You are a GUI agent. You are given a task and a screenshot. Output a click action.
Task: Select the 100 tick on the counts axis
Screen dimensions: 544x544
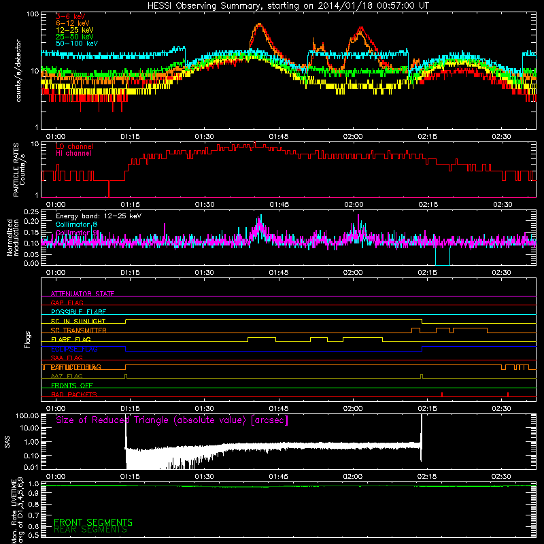[32, 14]
